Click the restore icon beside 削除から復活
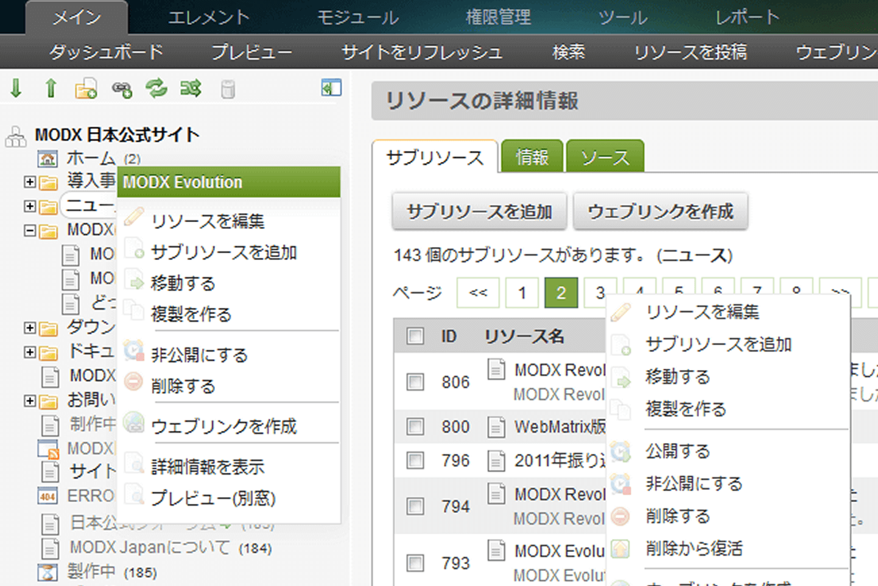The image size is (878, 586). click(x=620, y=548)
